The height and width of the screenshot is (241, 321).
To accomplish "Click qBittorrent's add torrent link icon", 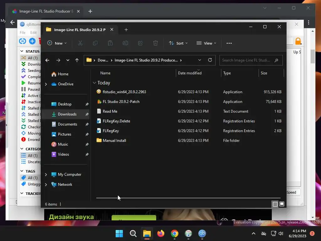I will pos(23,41).
